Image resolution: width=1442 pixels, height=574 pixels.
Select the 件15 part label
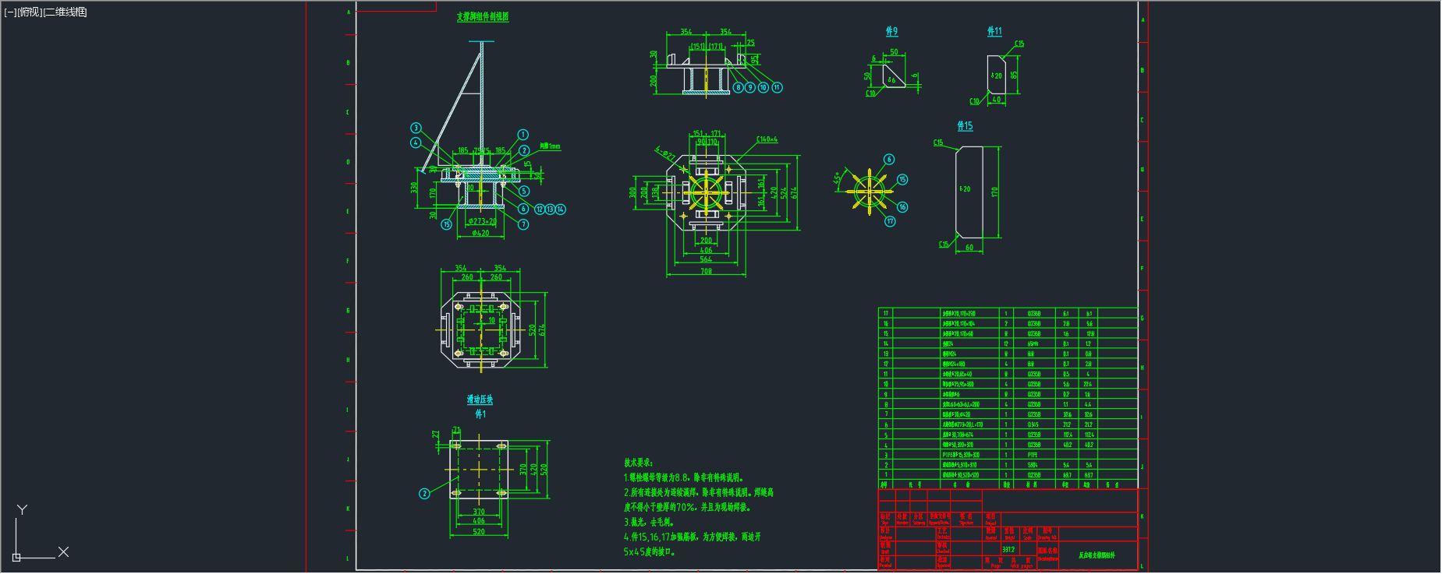pyautogui.click(x=965, y=125)
